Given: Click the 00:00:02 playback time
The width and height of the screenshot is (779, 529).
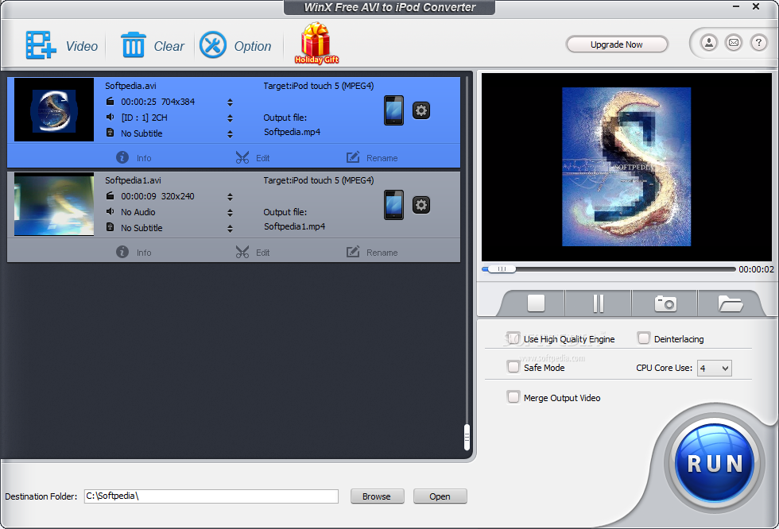Looking at the screenshot, I should (756, 269).
